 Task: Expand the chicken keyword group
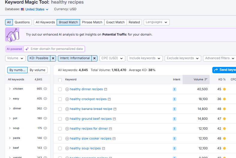(10, 89)
